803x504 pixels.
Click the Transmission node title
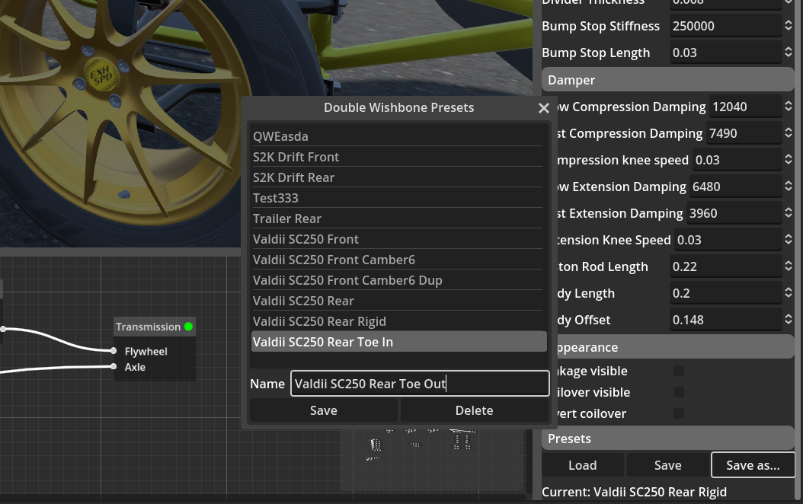148,327
